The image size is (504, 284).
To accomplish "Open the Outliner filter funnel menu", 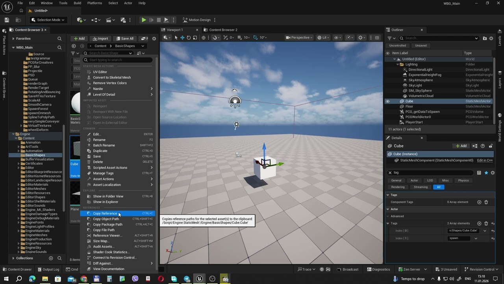I will (x=391, y=38).
